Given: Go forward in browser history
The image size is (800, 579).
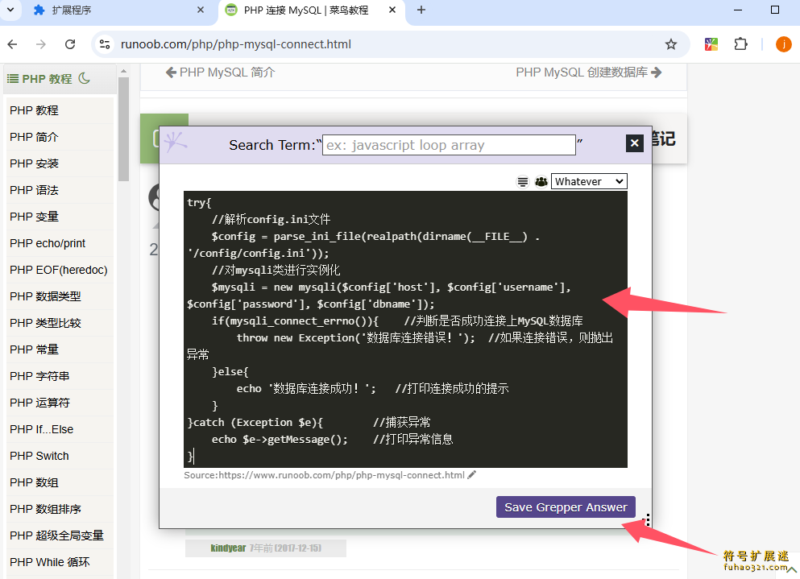Looking at the screenshot, I should [x=41, y=44].
